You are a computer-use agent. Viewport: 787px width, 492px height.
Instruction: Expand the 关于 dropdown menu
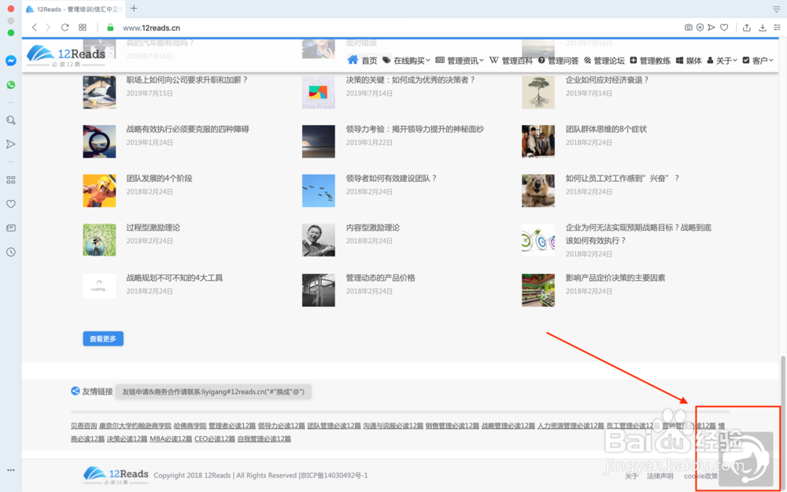722,61
